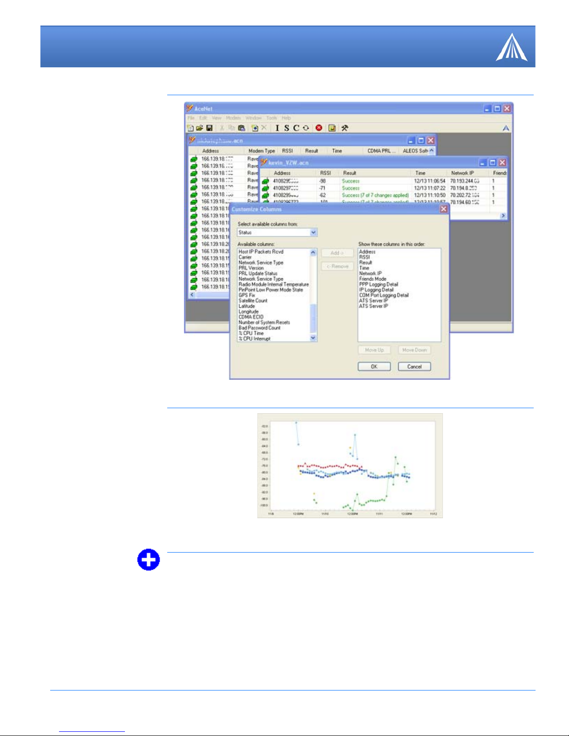
Task: Click the red stop circle toolbar icon
Action: point(319,128)
